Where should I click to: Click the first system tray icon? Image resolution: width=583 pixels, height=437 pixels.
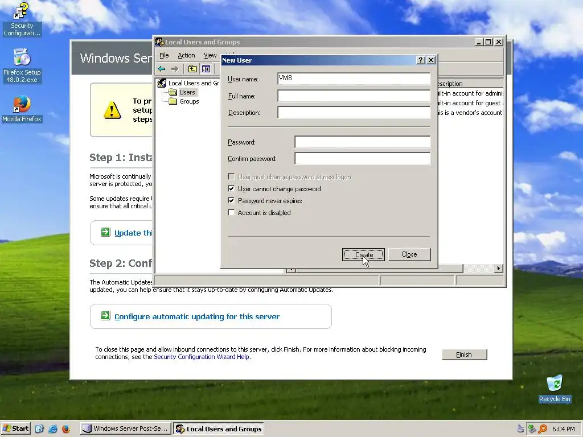pos(521,429)
